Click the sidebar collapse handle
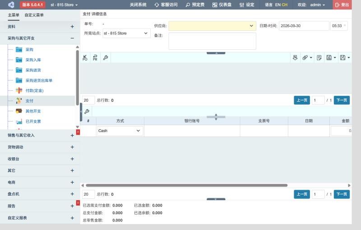361x230 pixels. (81, 112)
